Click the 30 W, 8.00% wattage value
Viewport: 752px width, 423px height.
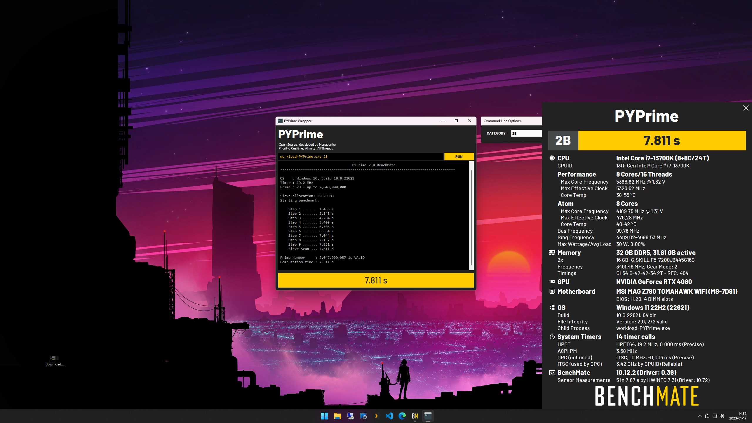[630, 244]
